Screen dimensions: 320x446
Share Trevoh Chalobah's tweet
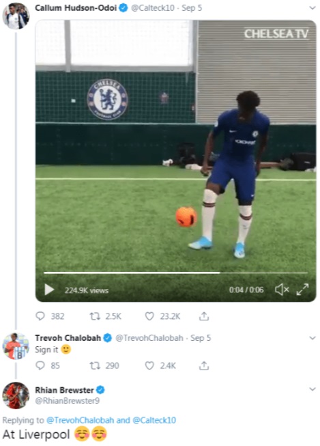coord(204,365)
